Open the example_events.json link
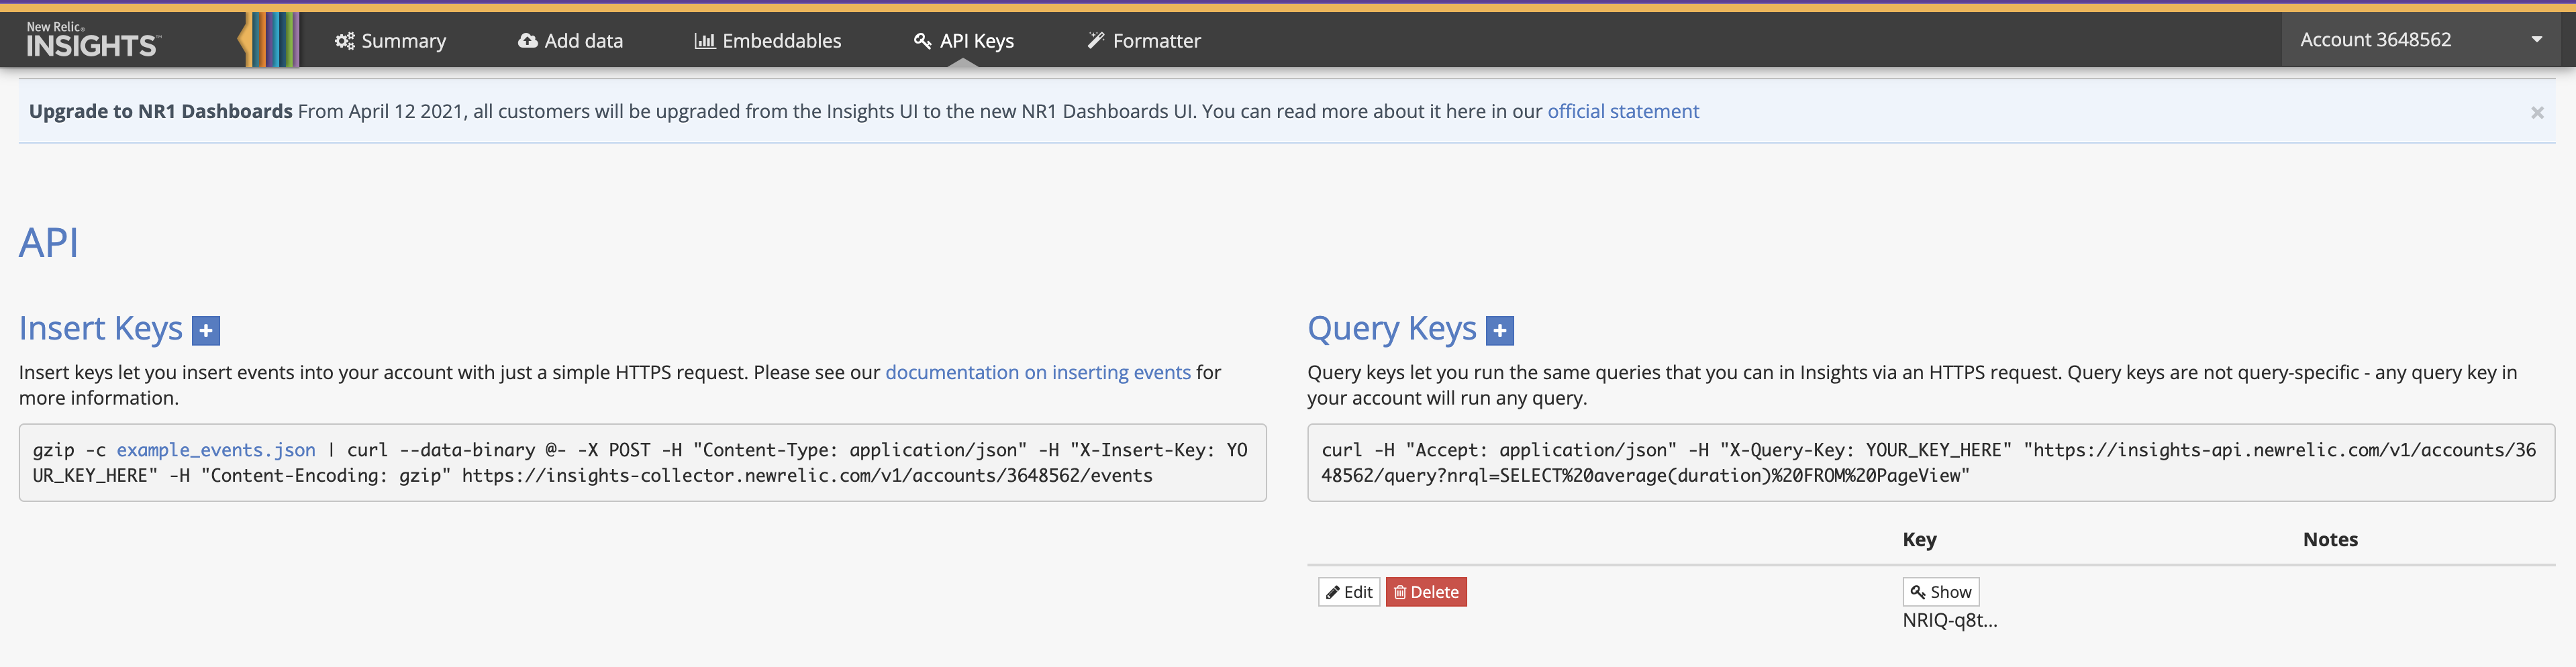The height and width of the screenshot is (667, 2576). click(216, 450)
